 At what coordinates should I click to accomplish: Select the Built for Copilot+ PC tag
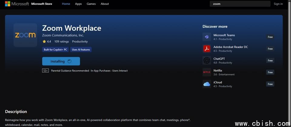[x=55, y=50]
